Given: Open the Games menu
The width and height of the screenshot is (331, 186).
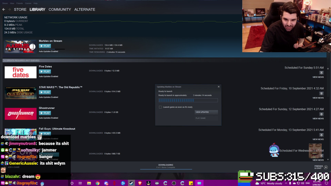Looking at the screenshot, I should point(28,4).
